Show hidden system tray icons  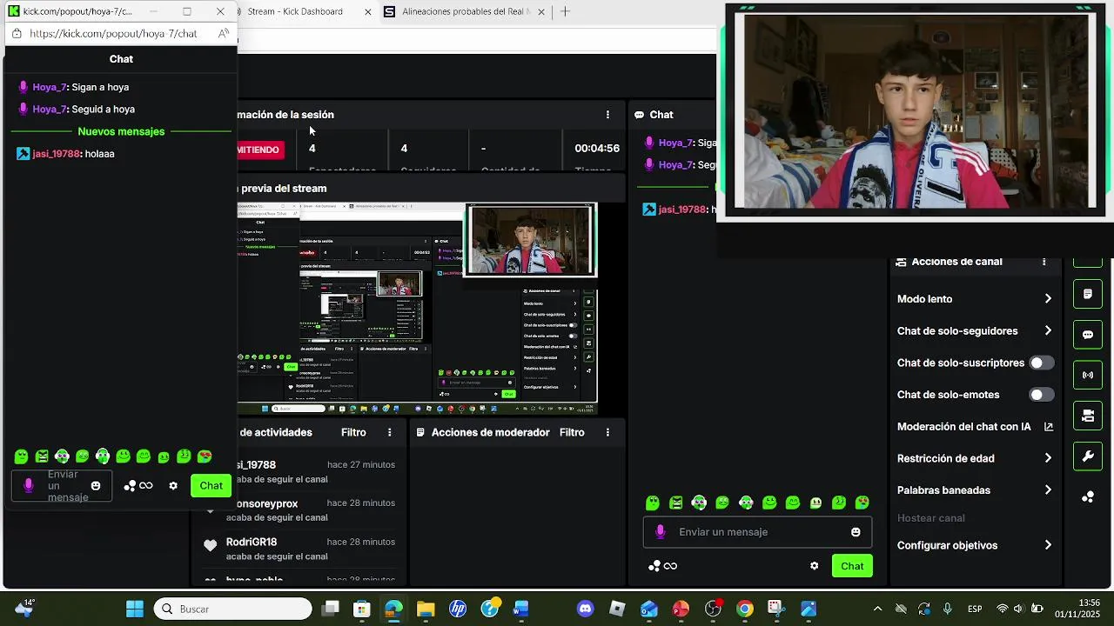[x=877, y=609]
